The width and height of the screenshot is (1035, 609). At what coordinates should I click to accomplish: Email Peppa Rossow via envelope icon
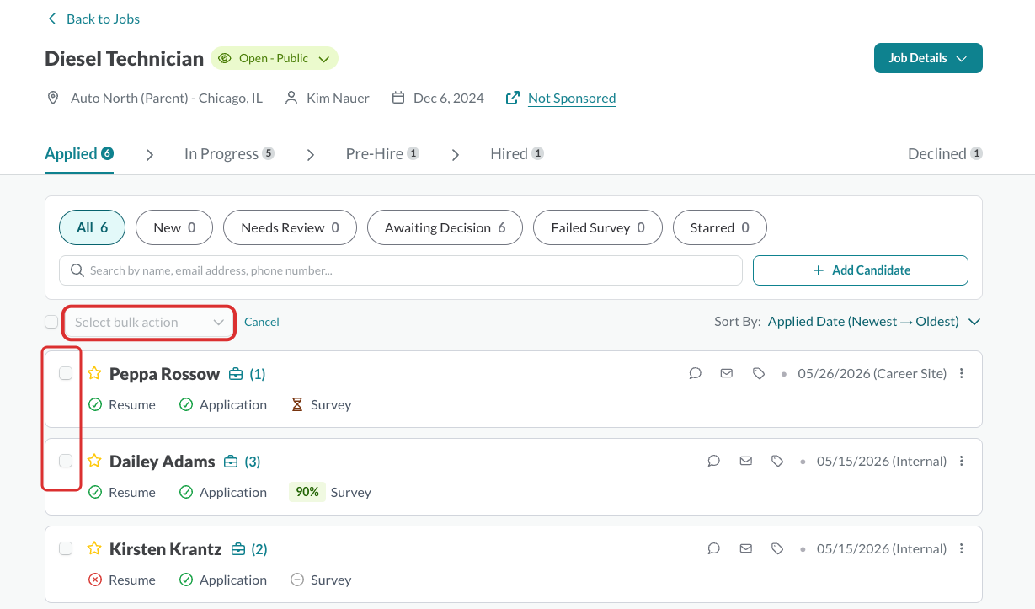click(x=727, y=373)
